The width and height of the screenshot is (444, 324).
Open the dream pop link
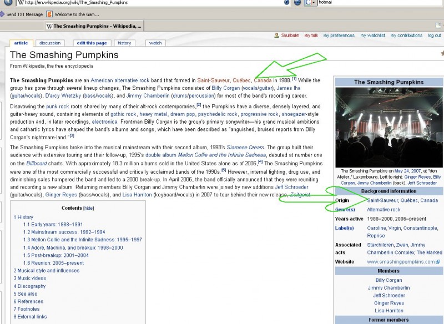(x=183, y=114)
